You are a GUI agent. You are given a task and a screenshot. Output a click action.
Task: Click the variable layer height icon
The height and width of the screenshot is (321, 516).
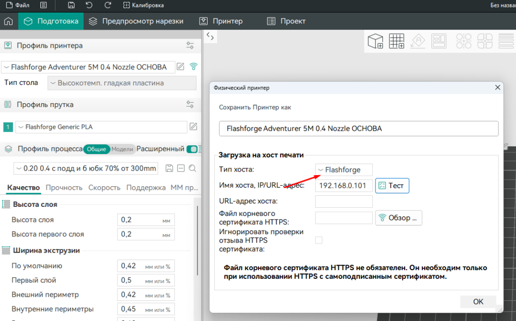pyautogui.click(x=506, y=41)
